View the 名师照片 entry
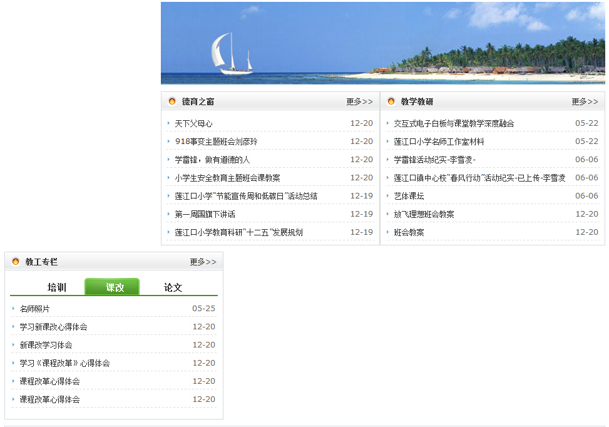The image size is (609, 427). tap(34, 309)
